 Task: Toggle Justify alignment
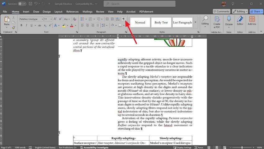tap(98, 26)
